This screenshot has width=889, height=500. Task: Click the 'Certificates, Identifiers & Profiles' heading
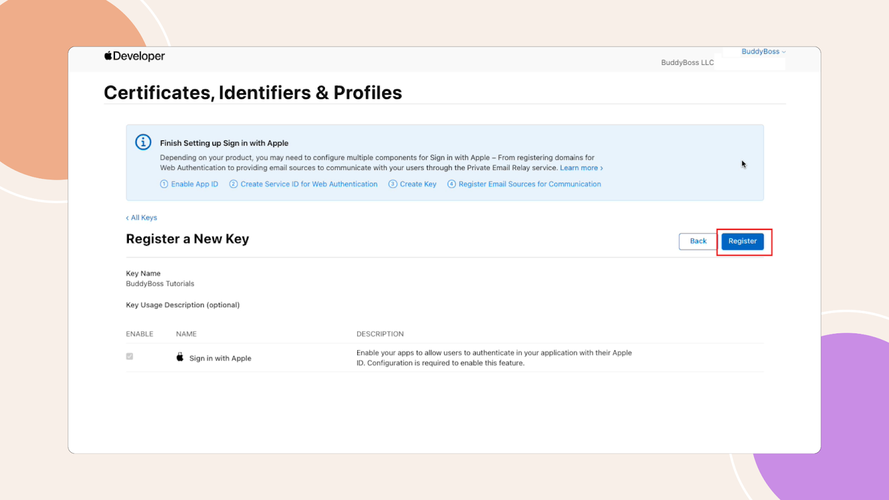pyautogui.click(x=253, y=93)
